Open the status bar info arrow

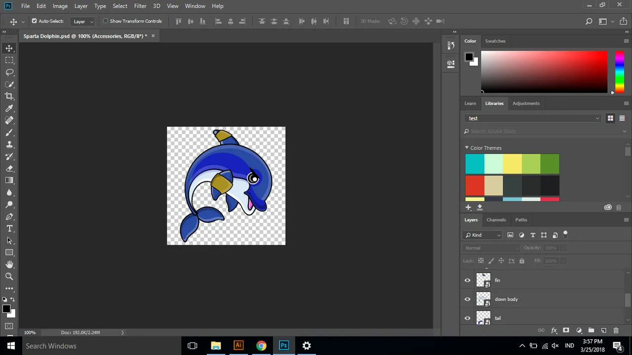[122, 332]
